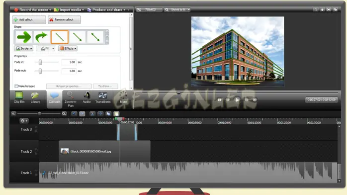Open the timeline gear settings dropdown

click(x=24, y=121)
